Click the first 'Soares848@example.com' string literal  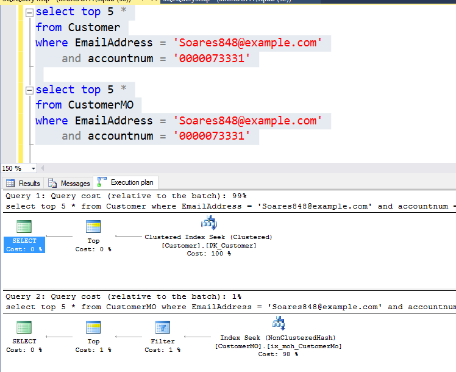click(x=248, y=43)
